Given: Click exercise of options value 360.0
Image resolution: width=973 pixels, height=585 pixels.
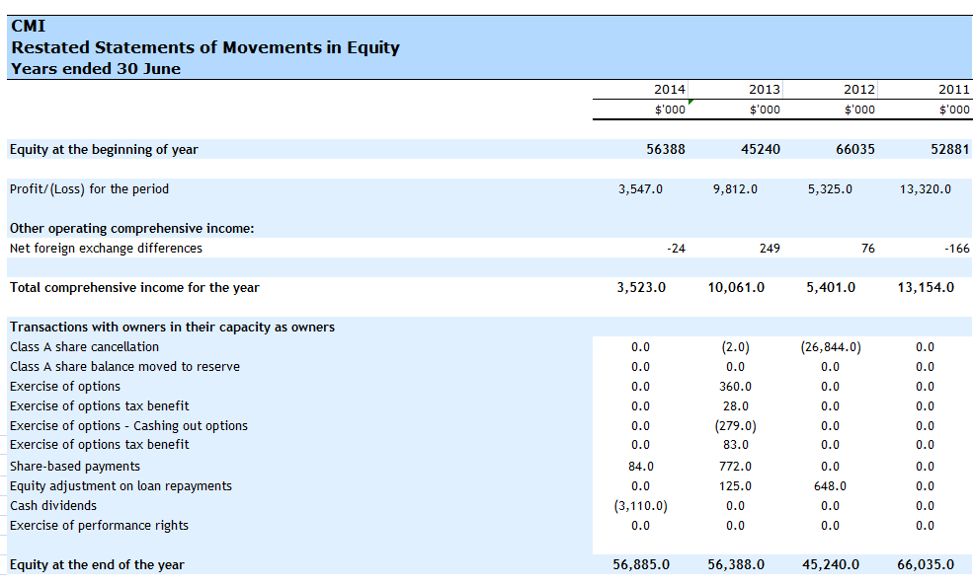Looking at the screenshot, I should [735, 387].
